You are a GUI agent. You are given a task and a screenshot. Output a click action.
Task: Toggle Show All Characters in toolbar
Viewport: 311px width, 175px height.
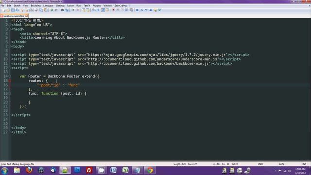click(98, 10)
